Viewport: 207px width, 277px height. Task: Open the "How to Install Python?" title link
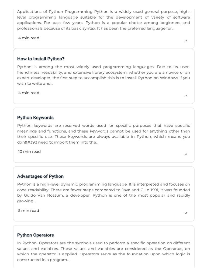[x=41, y=59]
